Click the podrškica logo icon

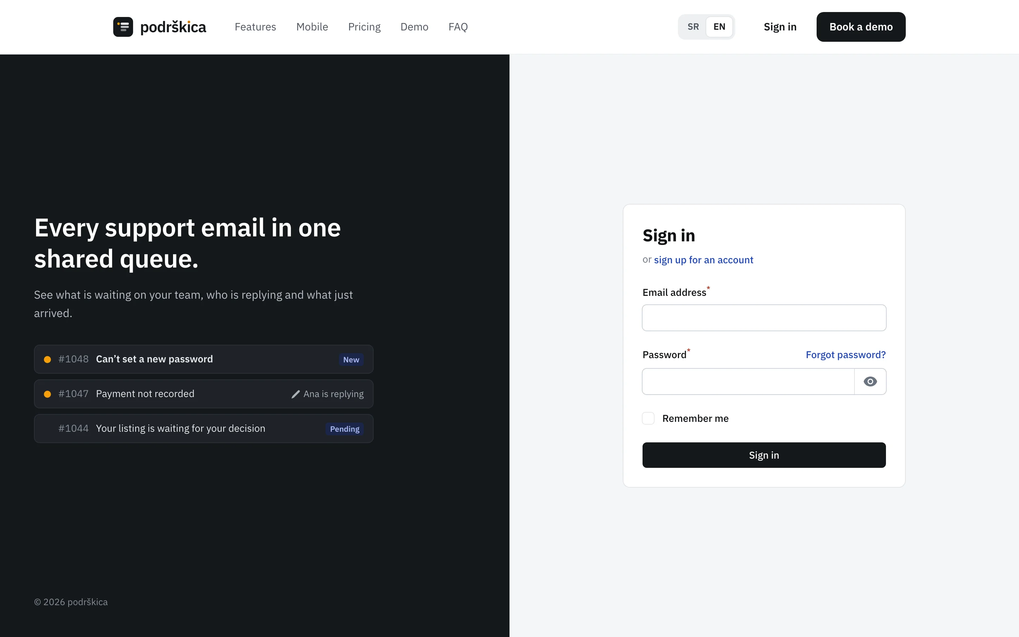point(123,27)
